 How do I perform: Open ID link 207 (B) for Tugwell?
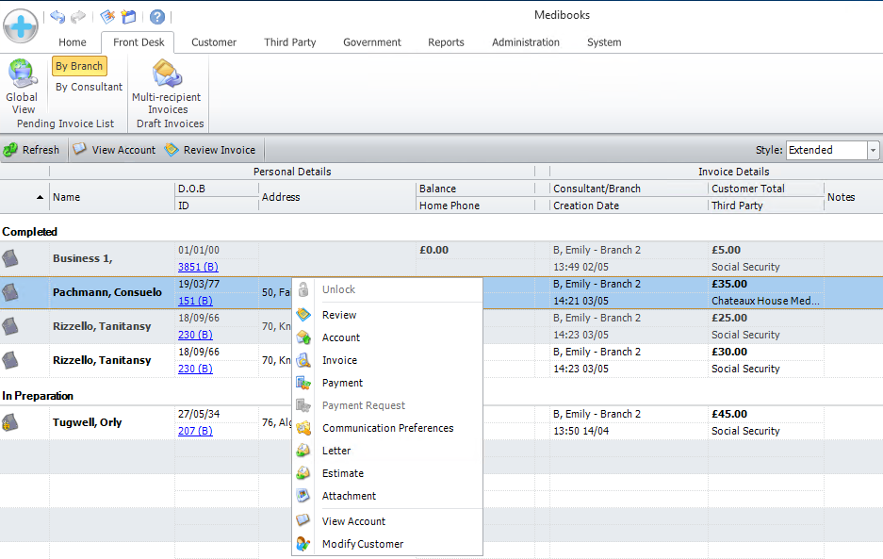195,431
